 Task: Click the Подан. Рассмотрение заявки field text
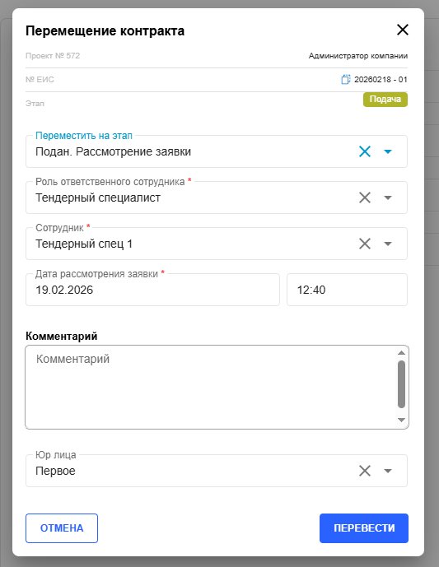[114, 151]
